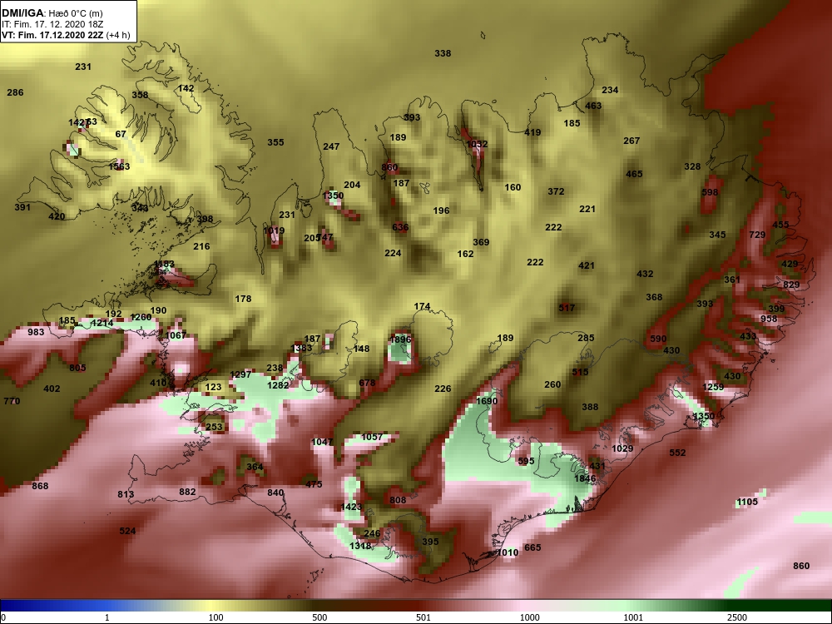
Task: Click the value 355 on the map
Action: 275,142
